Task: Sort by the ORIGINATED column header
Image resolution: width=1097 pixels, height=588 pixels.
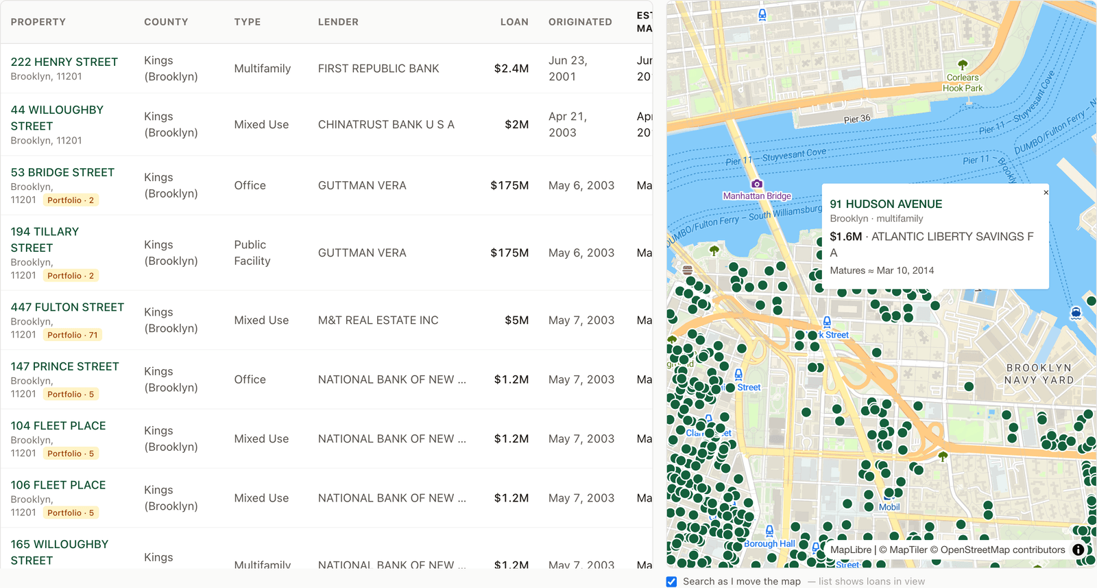Action: click(580, 22)
